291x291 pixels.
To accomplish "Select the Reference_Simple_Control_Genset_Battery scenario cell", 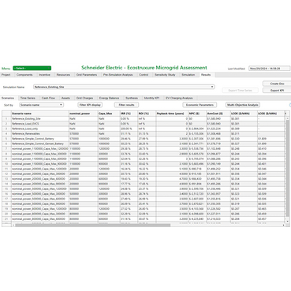I will click(x=40, y=144).
